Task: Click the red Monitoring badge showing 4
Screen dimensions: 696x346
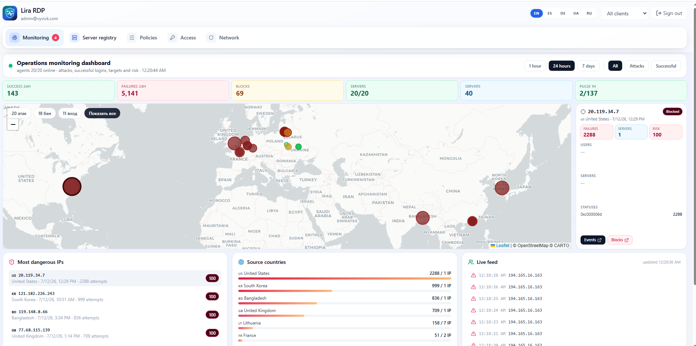Action: [x=56, y=38]
